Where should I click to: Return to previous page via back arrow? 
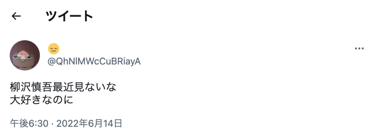click(16, 16)
